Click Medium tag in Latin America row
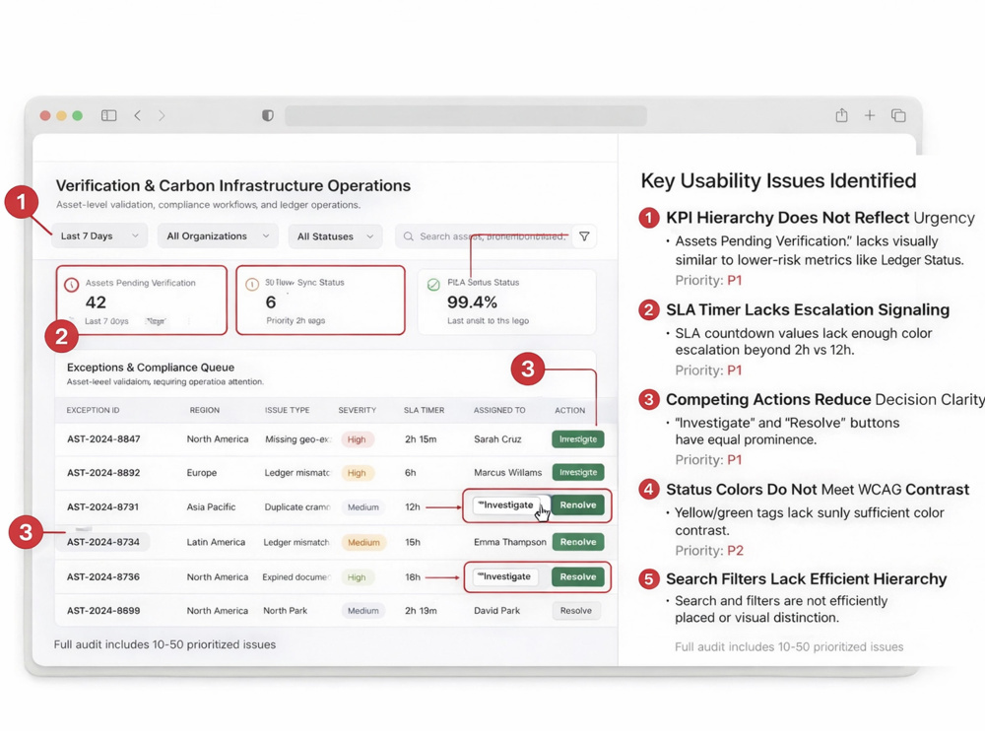 pyautogui.click(x=363, y=542)
